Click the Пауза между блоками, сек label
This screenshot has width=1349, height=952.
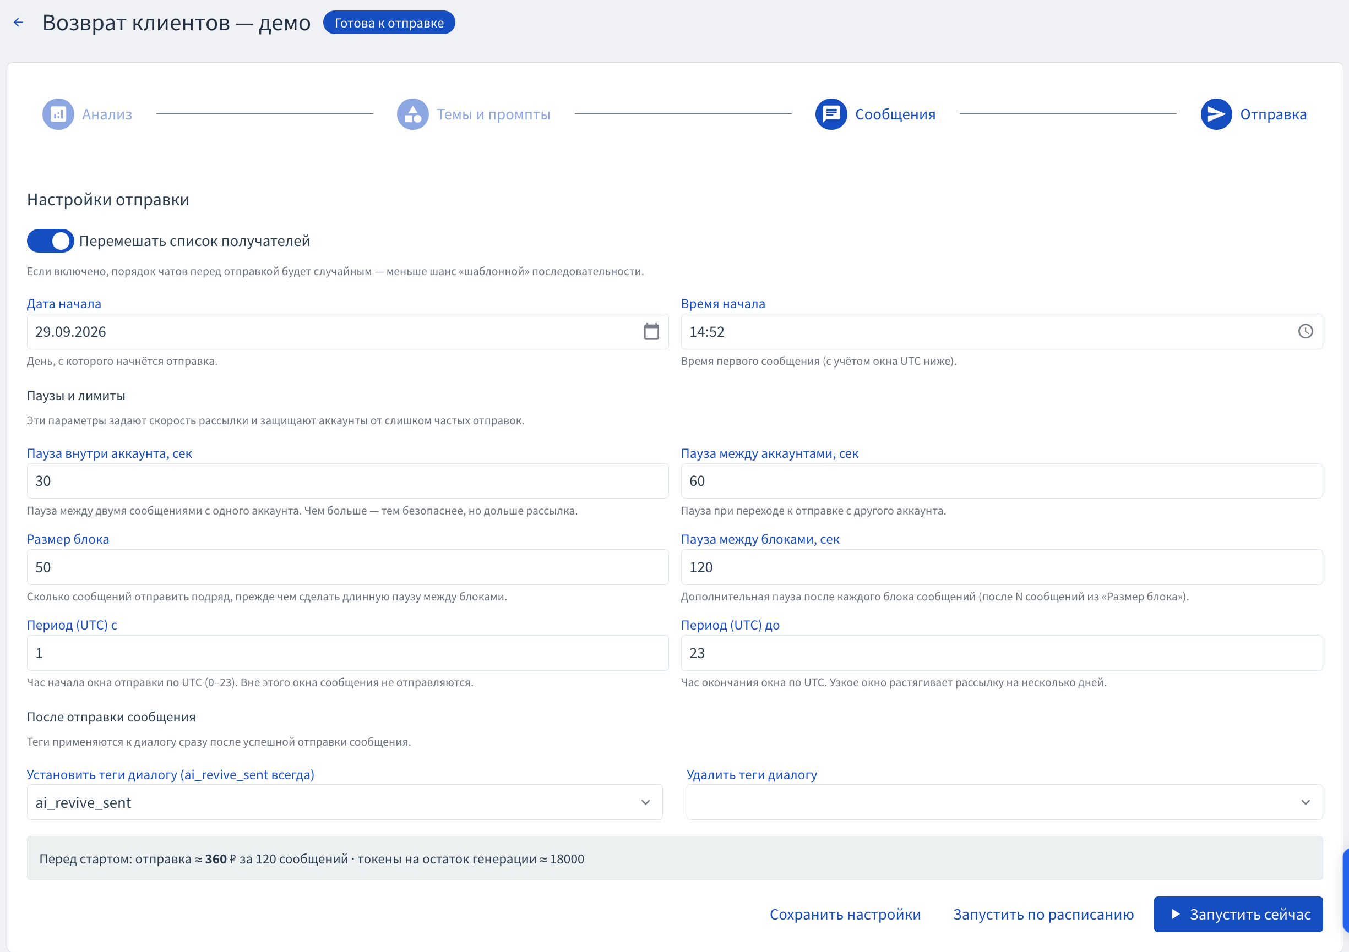tap(760, 539)
